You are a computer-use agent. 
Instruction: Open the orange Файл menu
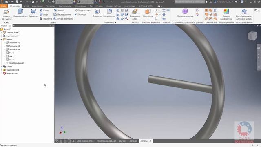pyautogui.click(x=4, y=6)
